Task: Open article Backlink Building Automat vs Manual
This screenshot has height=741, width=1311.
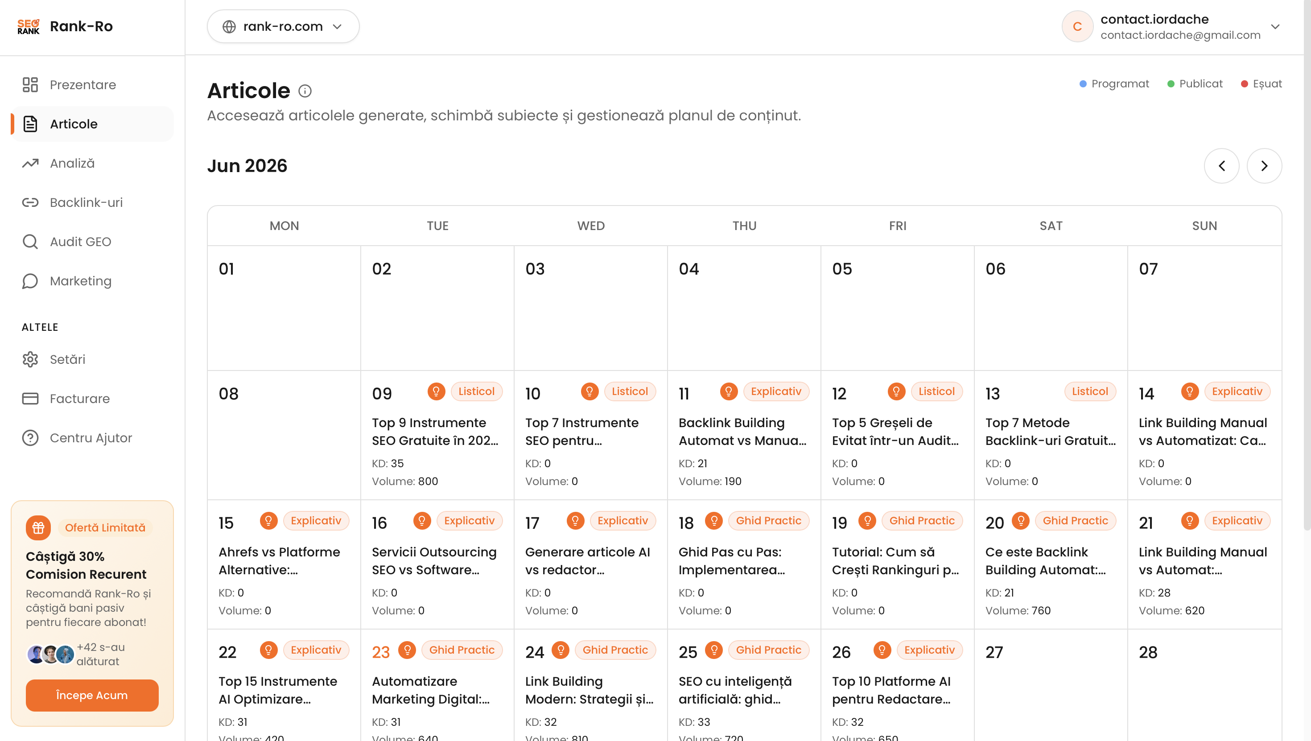Action: [x=742, y=432]
